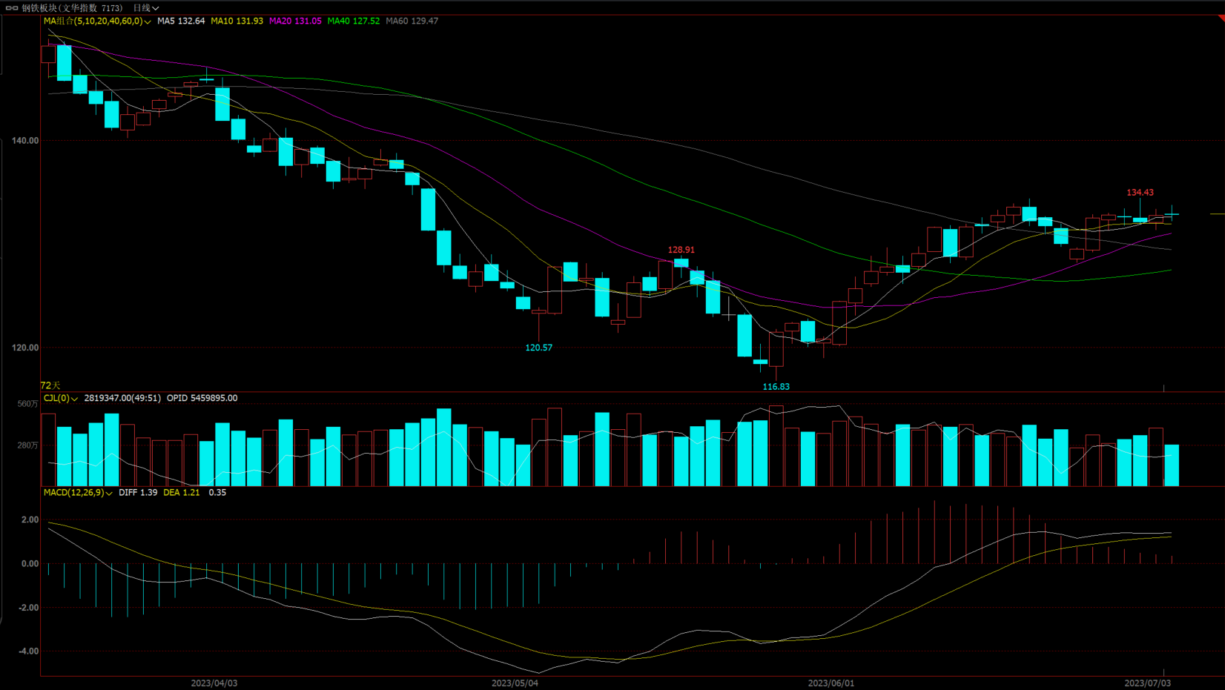Click the DEA 1.21 value

pyautogui.click(x=182, y=492)
